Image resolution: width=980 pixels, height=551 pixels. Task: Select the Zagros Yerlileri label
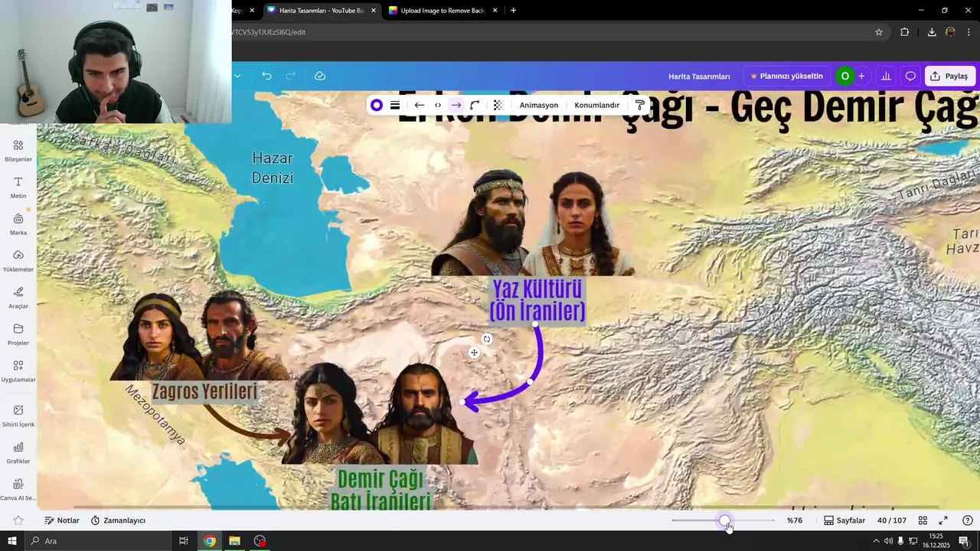[204, 392]
